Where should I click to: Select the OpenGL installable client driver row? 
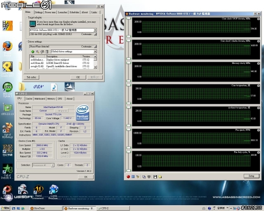(61, 66)
